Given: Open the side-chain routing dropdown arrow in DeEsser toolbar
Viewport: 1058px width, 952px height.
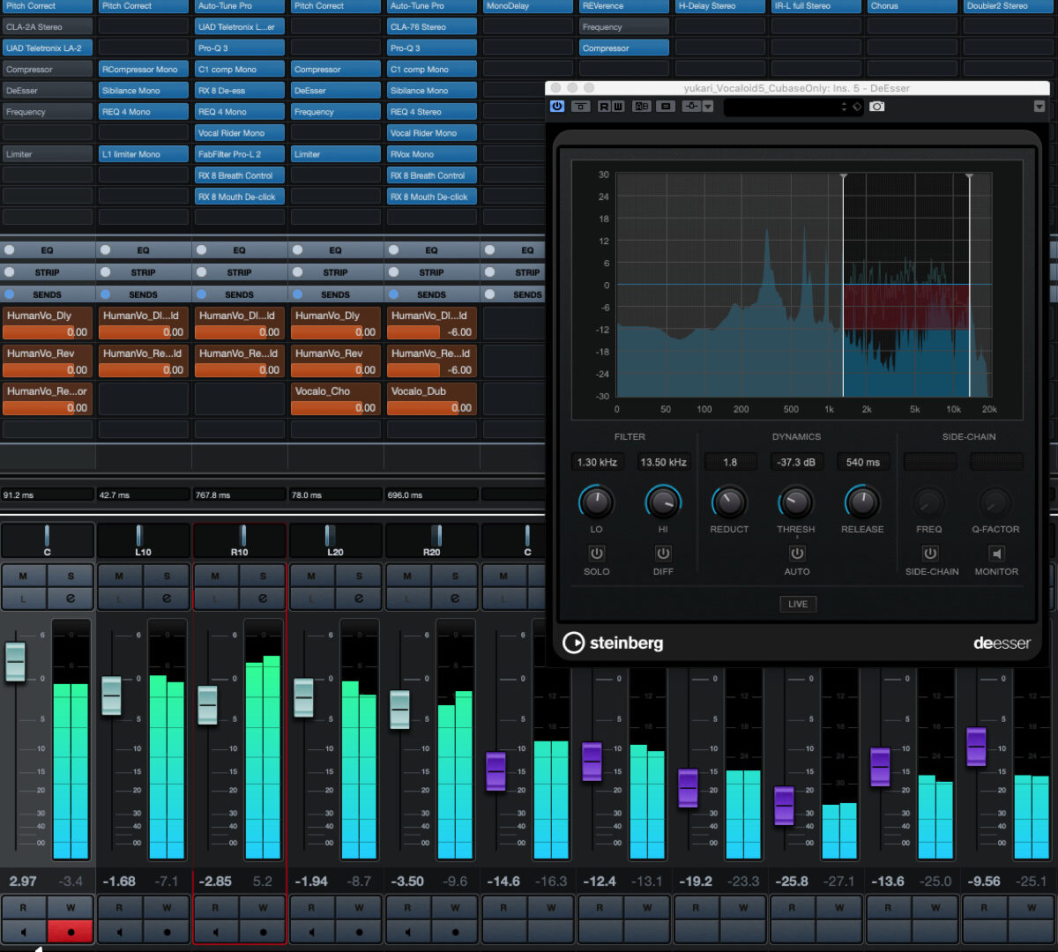Looking at the screenshot, I should 708,107.
